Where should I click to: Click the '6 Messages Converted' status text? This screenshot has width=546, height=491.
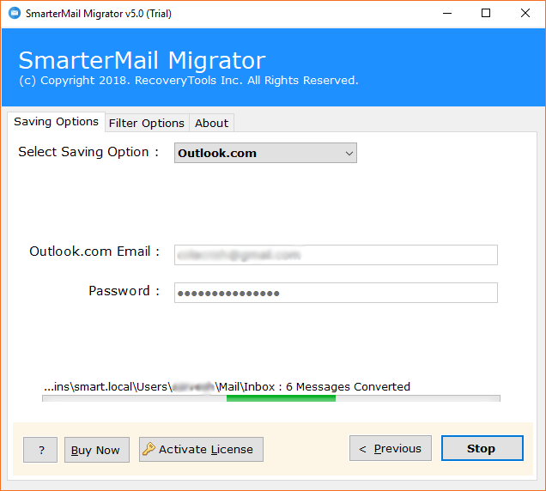pos(348,387)
